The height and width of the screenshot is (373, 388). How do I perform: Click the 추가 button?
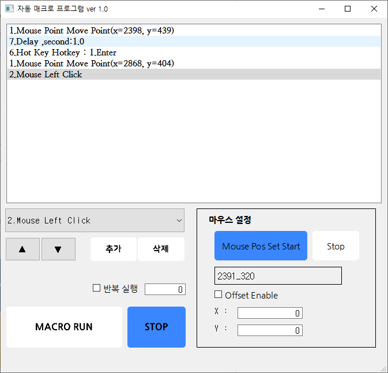[x=114, y=249]
